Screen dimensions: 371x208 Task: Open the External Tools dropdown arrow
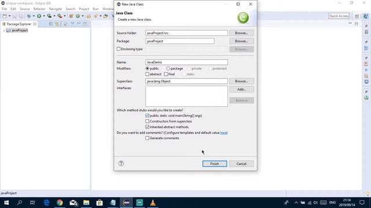click(64, 16)
